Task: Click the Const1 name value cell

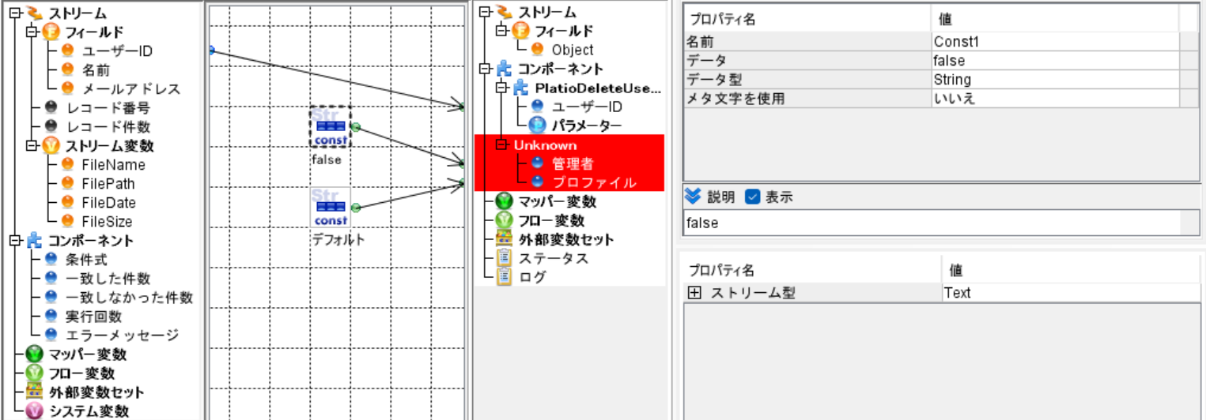Action: point(1055,41)
